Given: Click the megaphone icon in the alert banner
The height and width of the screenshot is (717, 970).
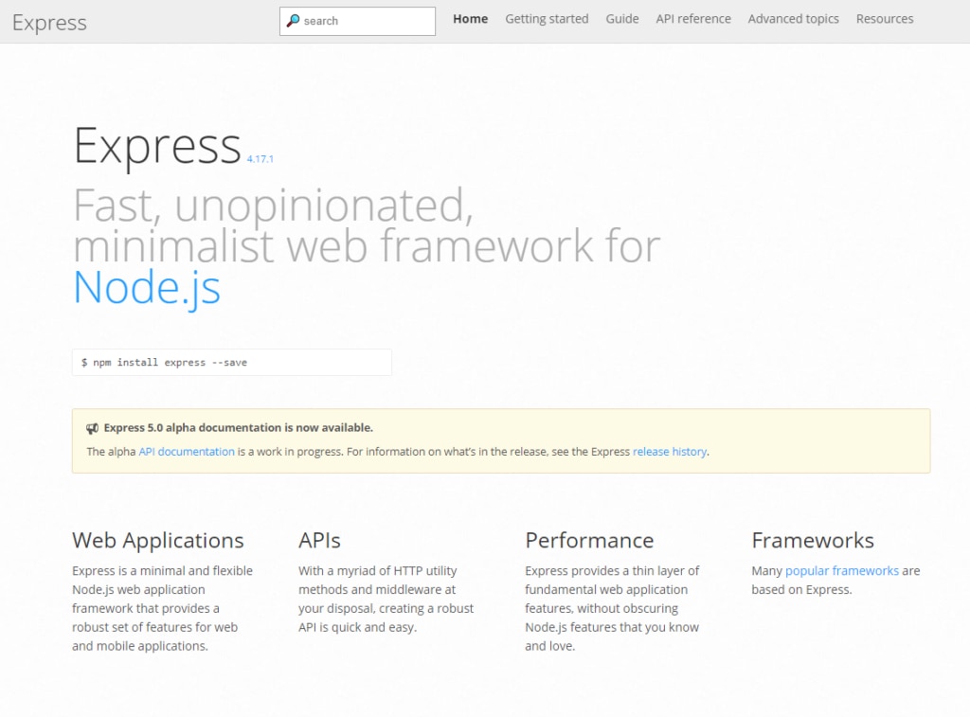Looking at the screenshot, I should (x=93, y=426).
